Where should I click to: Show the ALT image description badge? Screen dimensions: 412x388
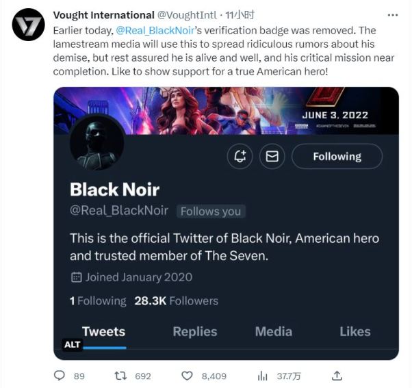[x=72, y=345]
